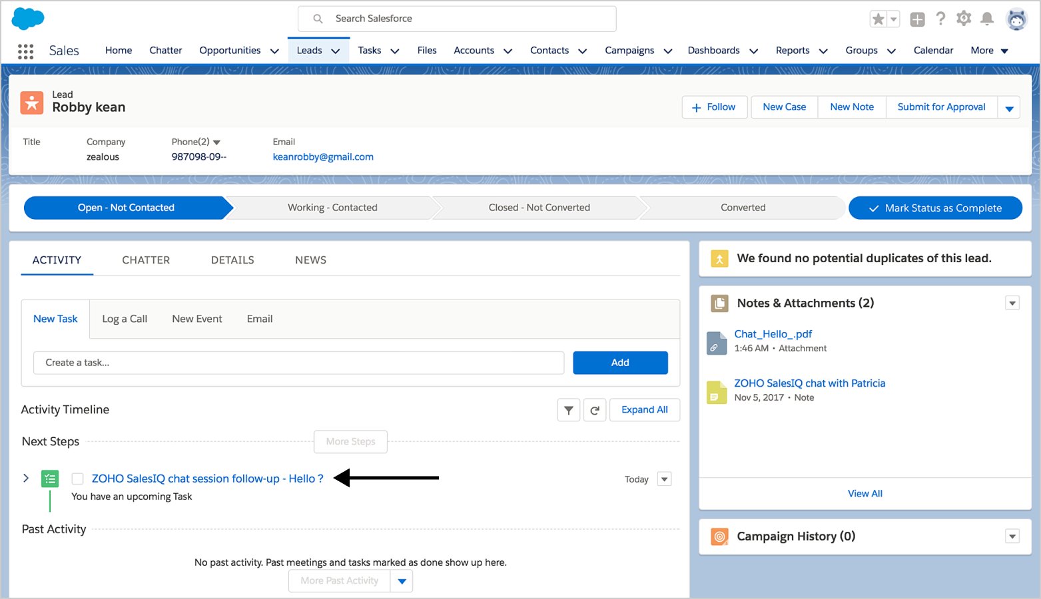The height and width of the screenshot is (599, 1041).
Task: Open the Campaign History dropdown menu
Action: (1012, 536)
